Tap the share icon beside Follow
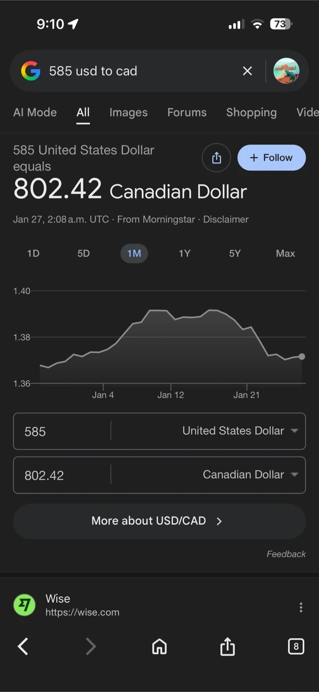 pyautogui.click(x=217, y=158)
